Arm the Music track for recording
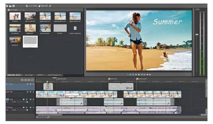Image resolution: width=213 pixels, height=124 pixels. (23, 107)
